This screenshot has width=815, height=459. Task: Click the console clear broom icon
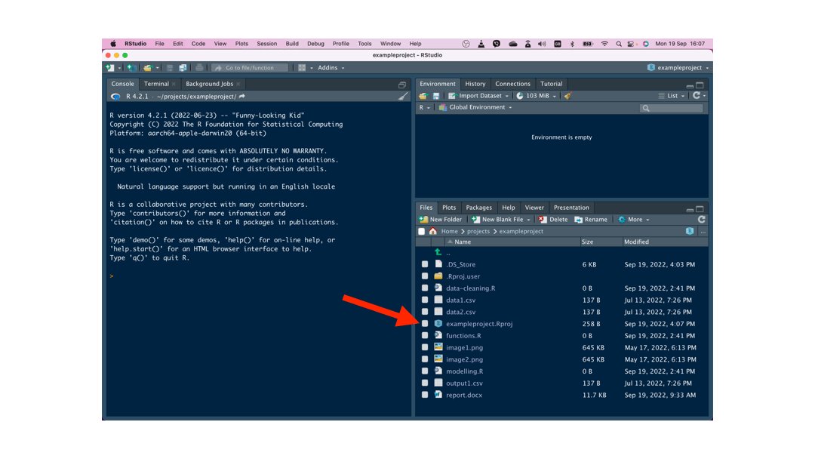(403, 96)
